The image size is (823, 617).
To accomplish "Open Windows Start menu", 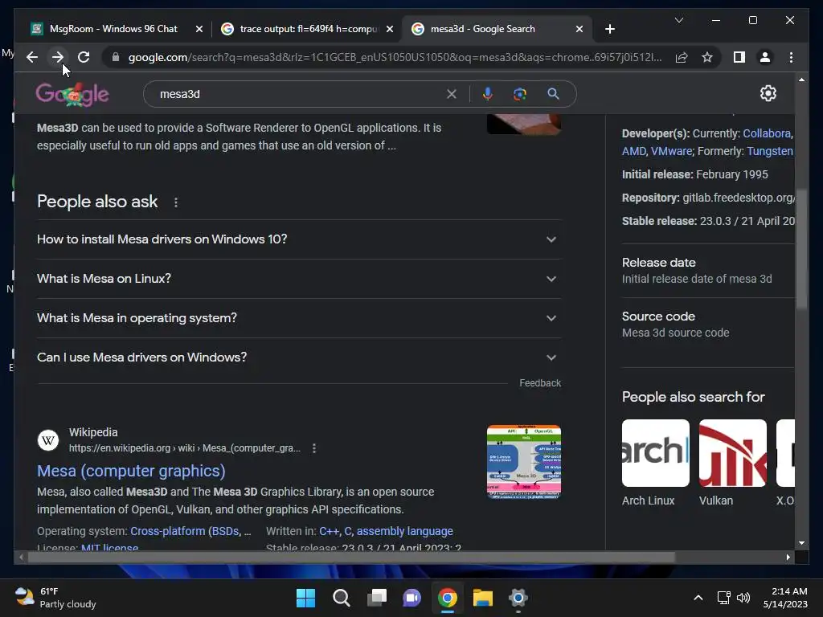I will pos(305,598).
